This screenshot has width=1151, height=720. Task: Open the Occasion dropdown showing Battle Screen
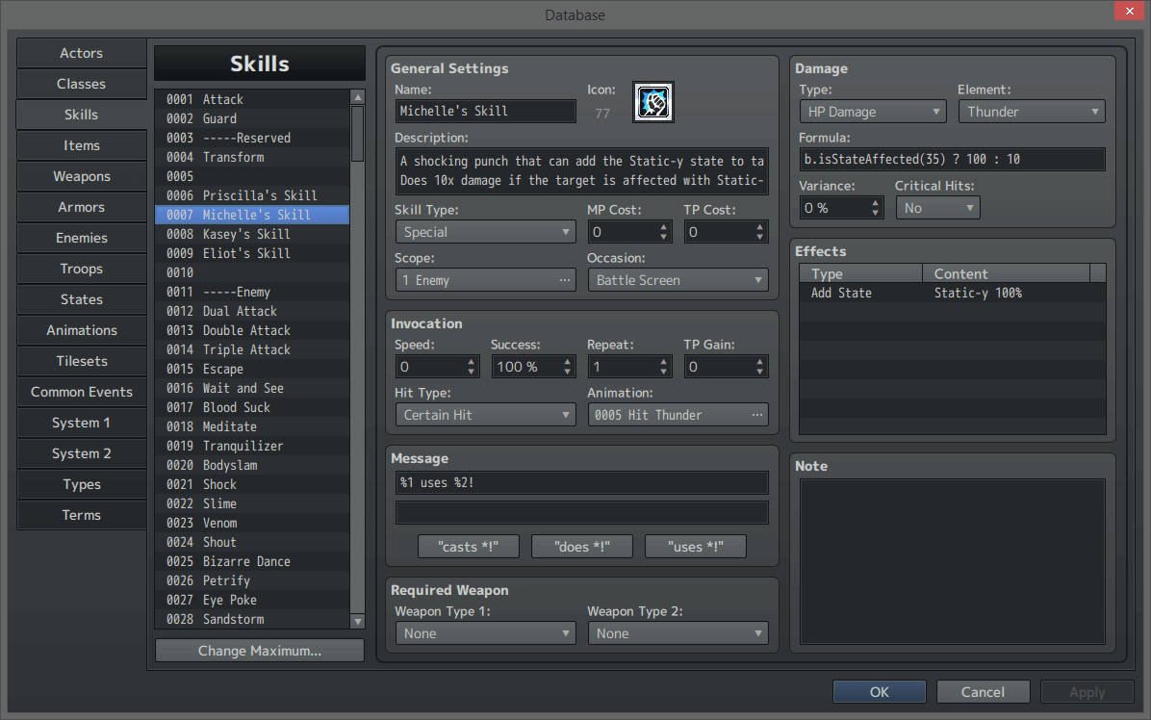[678, 279]
